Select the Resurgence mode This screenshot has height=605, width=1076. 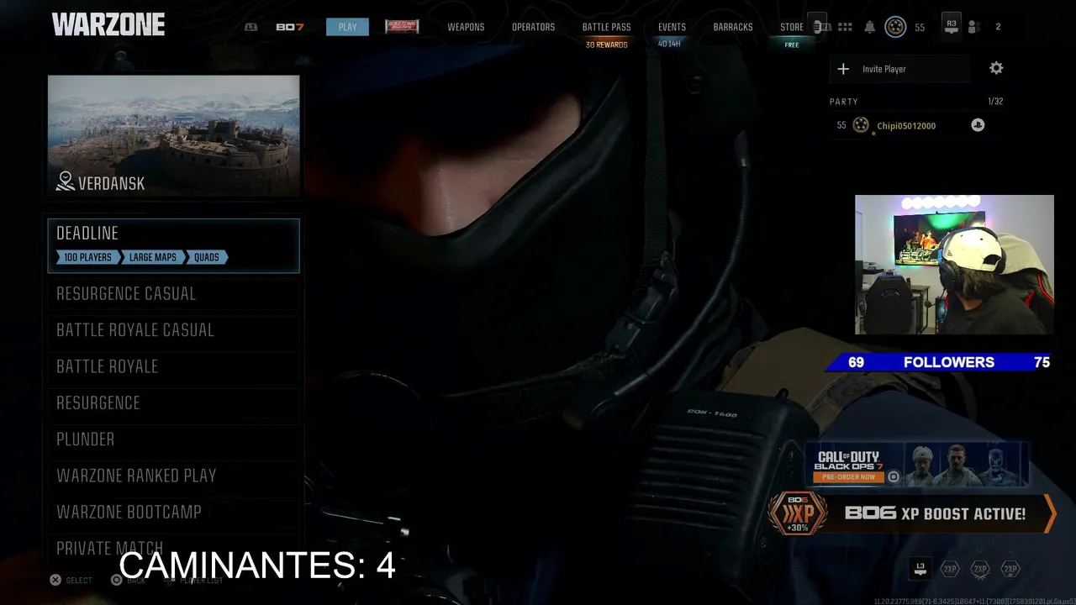pos(173,402)
